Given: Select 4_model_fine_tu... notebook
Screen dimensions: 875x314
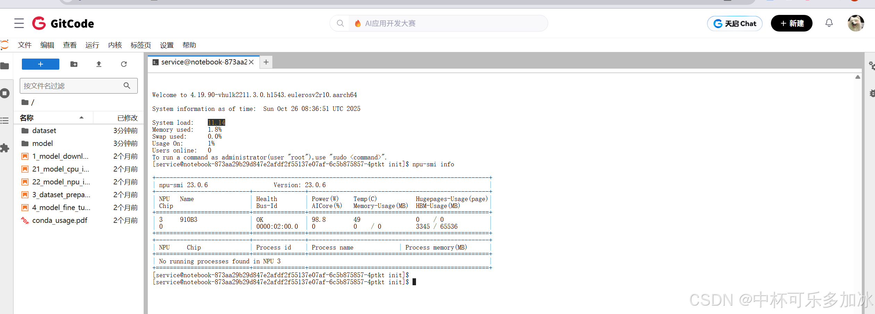Looking at the screenshot, I should [x=79, y=208].
